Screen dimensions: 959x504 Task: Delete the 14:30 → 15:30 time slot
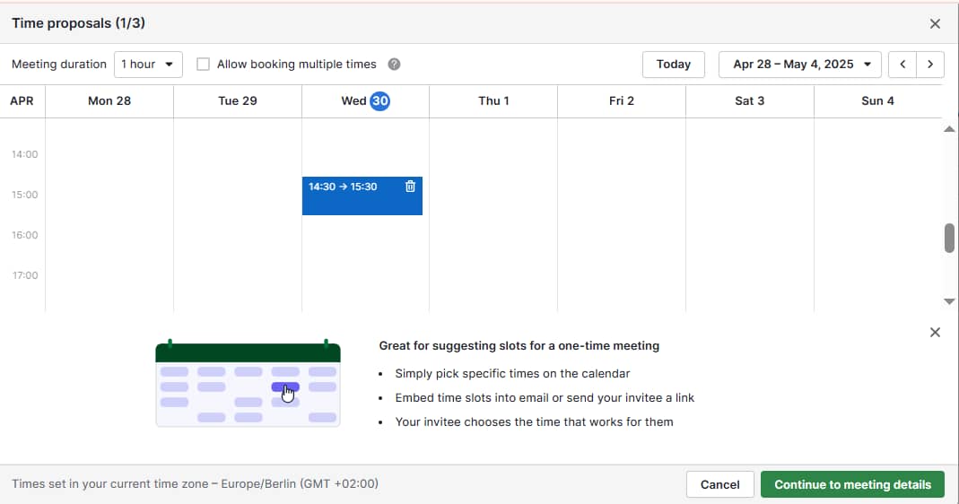click(x=410, y=187)
